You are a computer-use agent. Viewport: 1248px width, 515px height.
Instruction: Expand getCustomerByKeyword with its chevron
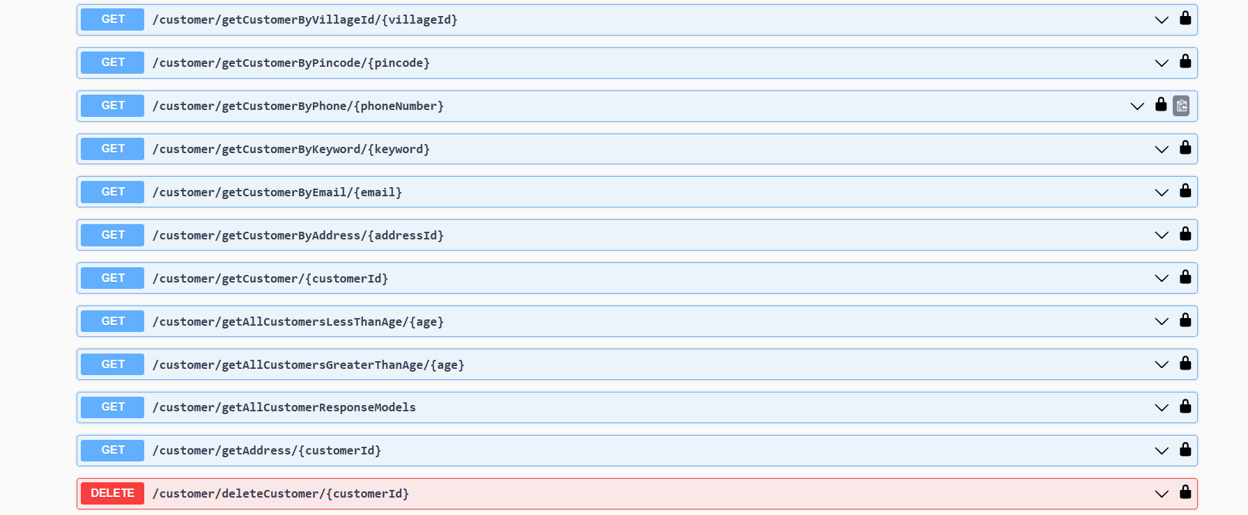(x=1162, y=150)
